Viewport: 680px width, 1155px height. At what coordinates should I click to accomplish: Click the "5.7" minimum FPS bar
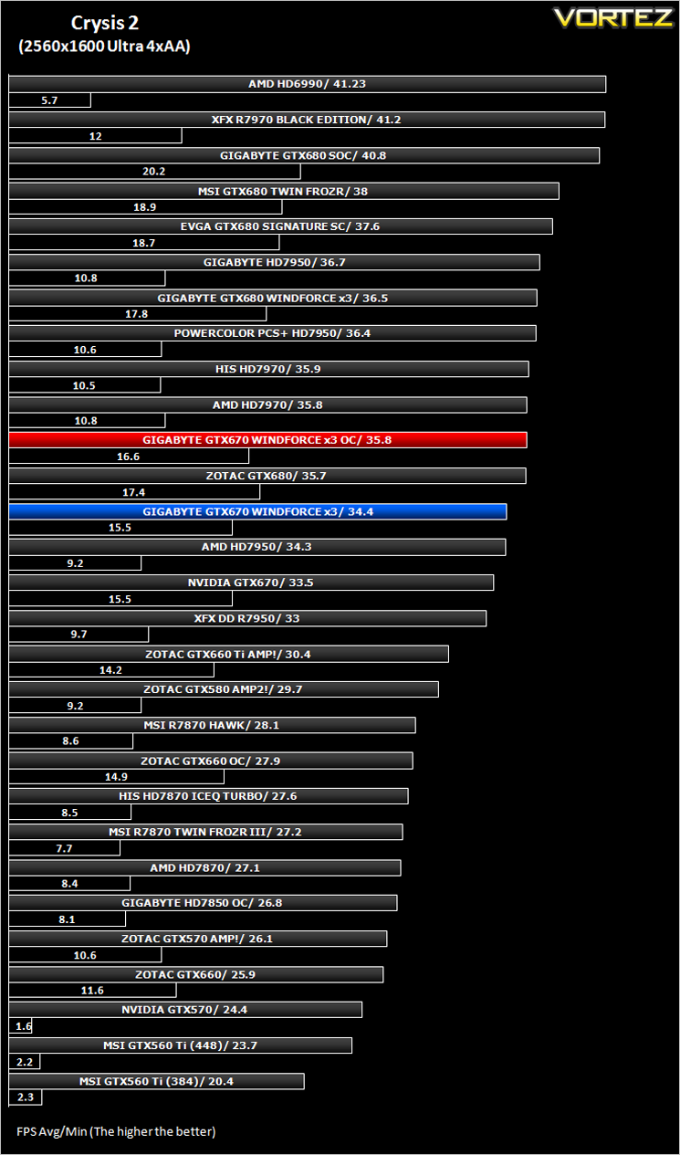point(49,100)
